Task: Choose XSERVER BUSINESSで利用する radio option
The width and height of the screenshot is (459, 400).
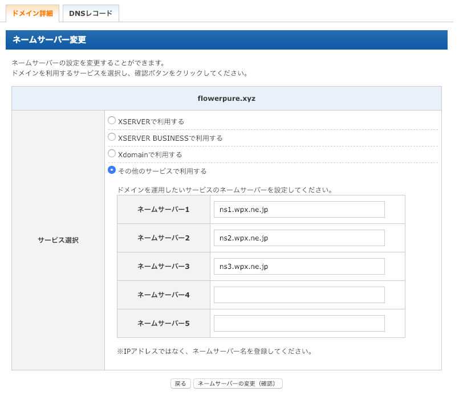Action: coord(112,137)
